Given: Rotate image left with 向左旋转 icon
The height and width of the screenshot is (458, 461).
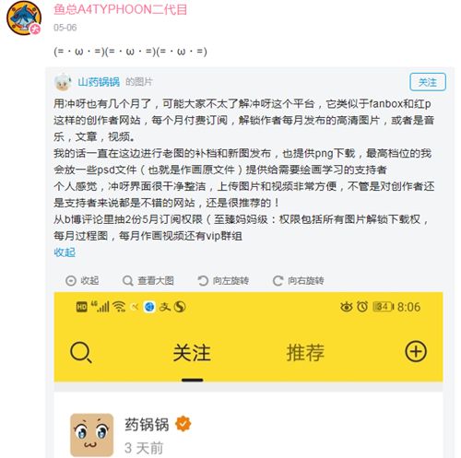Looking at the screenshot, I should 203,280.
